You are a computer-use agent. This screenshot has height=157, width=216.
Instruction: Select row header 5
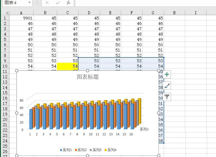(5, 39)
